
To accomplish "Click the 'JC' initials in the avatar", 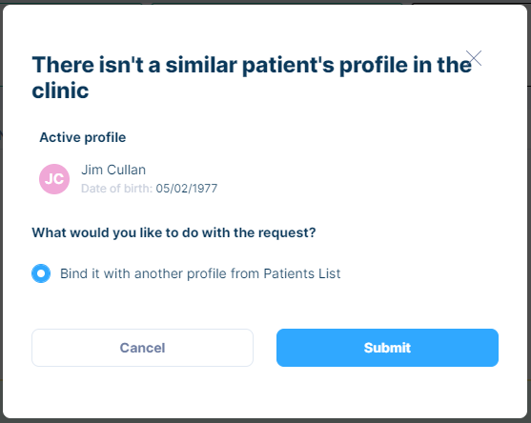I will [54, 179].
